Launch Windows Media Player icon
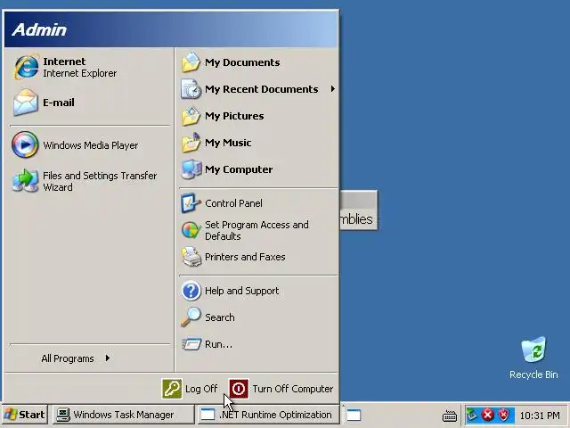Screen dimensions: 570x428 pyautogui.click(x=25, y=144)
